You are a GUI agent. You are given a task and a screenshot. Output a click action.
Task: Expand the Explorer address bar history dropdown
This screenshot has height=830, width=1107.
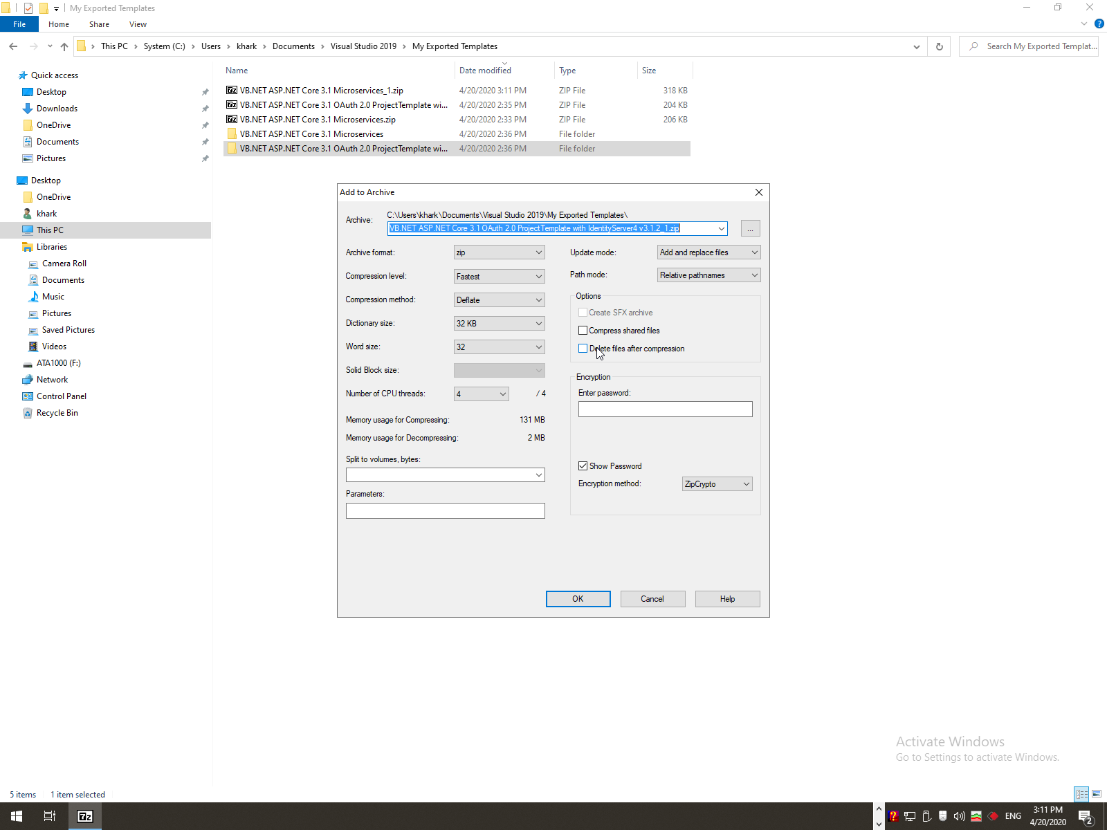pyautogui.click(x=917, y=46)
